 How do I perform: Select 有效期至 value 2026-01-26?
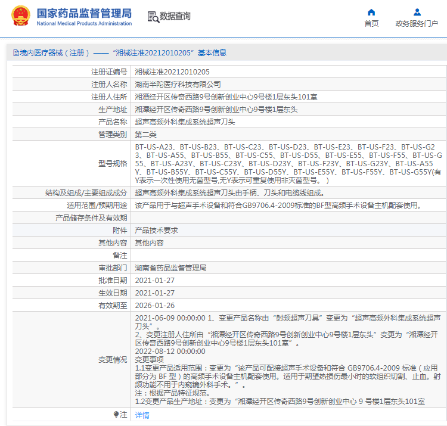[x=154, y=306]
